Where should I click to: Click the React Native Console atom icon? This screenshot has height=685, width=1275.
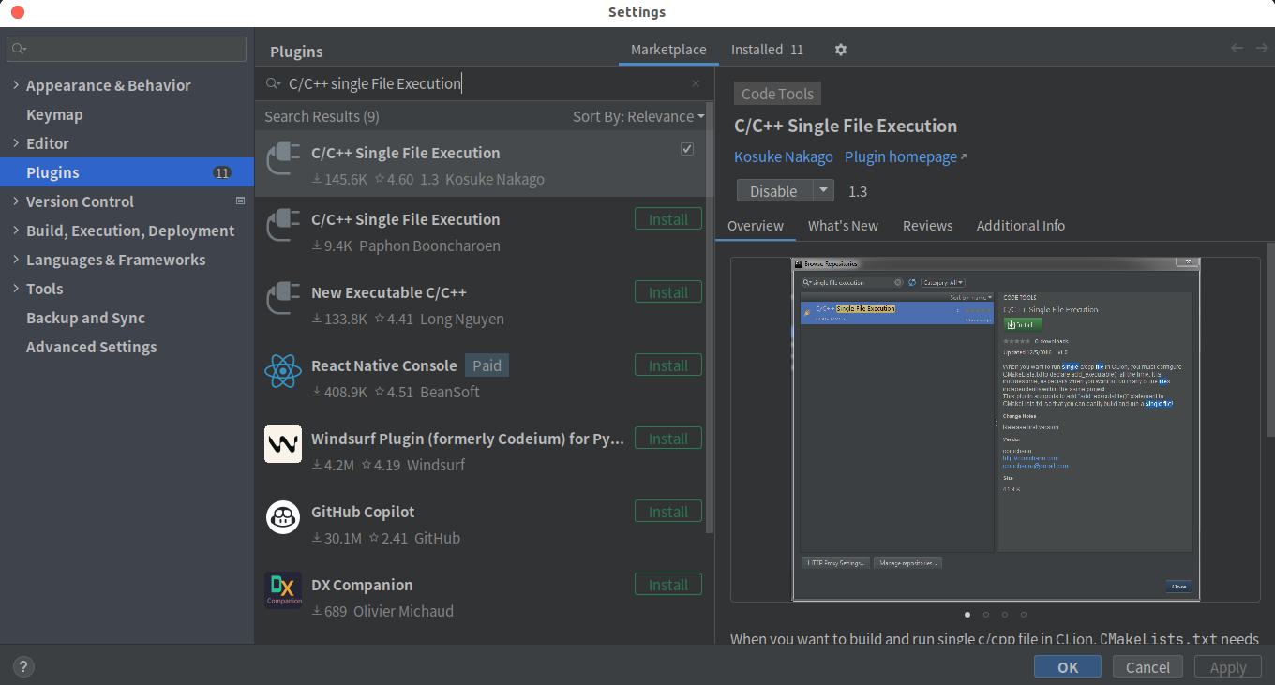coord(283,371)
